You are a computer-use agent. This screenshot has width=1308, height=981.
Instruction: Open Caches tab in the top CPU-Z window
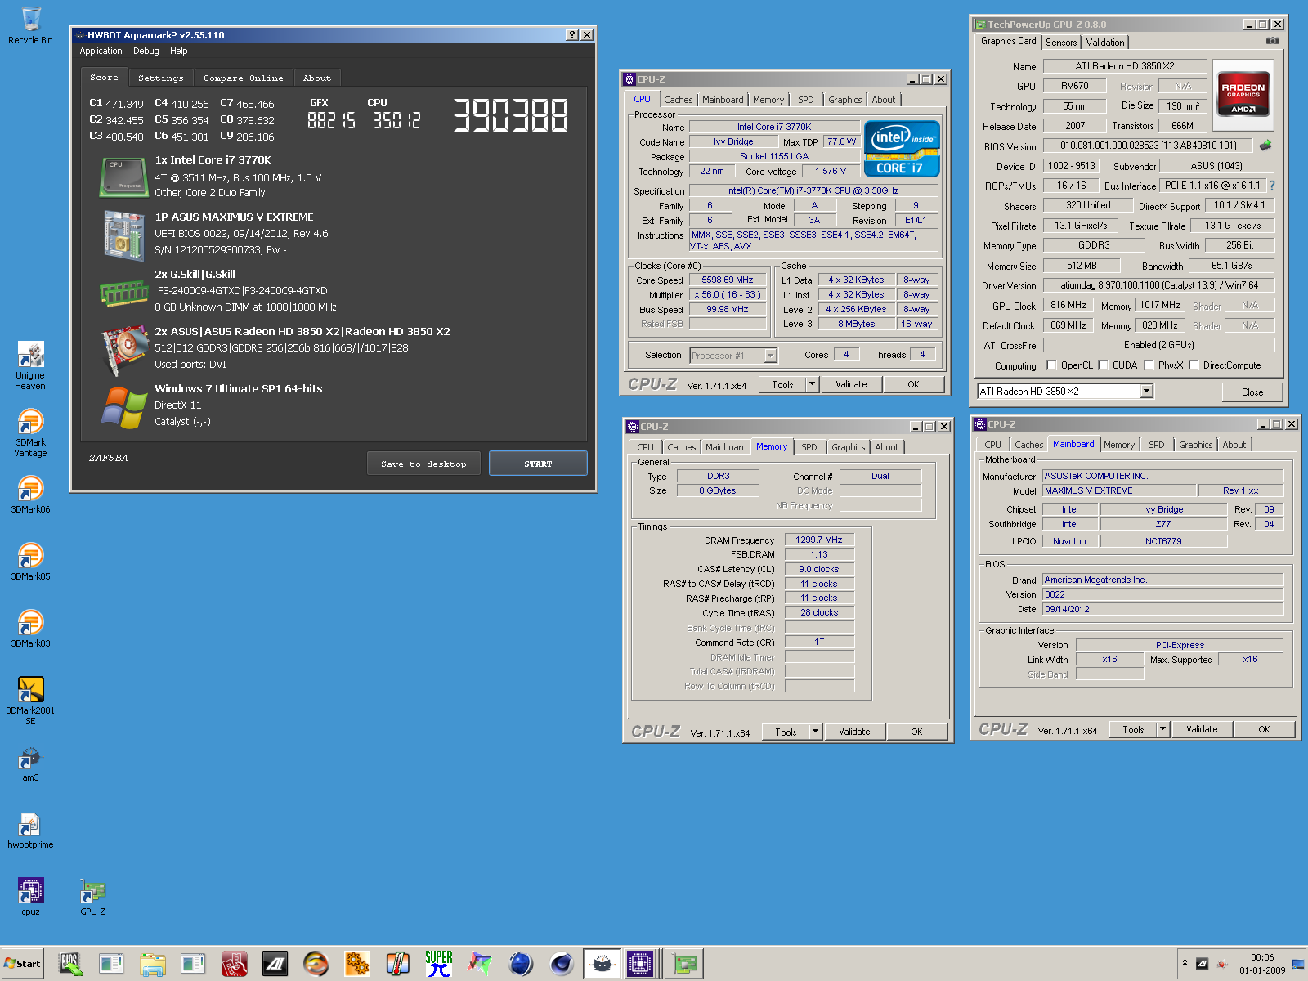679,100
